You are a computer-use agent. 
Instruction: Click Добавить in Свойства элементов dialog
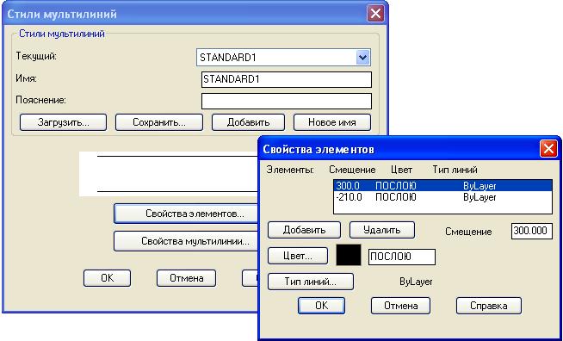tap(304, 230)
